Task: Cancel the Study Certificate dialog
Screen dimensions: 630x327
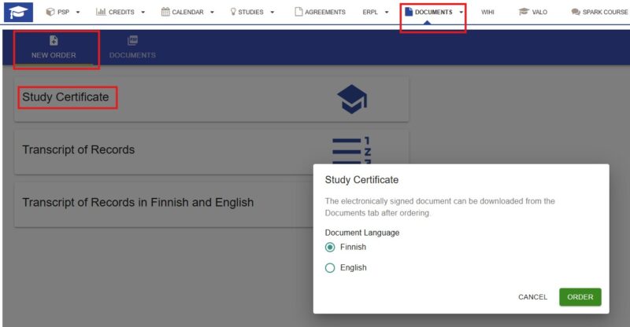Action: coord(533,297)
